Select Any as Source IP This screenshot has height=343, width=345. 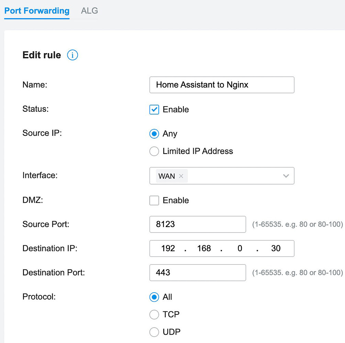point(154,134)
